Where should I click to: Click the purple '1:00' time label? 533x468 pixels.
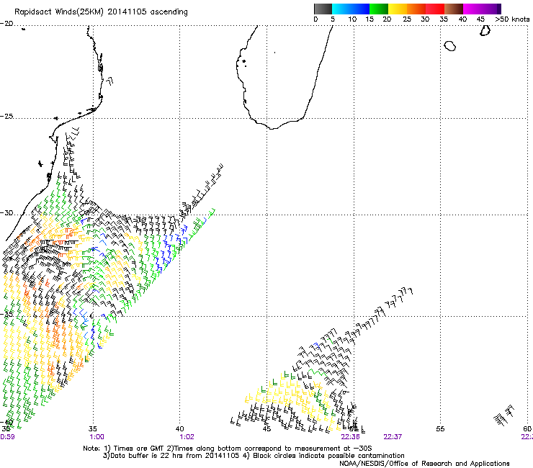[97, 437]
